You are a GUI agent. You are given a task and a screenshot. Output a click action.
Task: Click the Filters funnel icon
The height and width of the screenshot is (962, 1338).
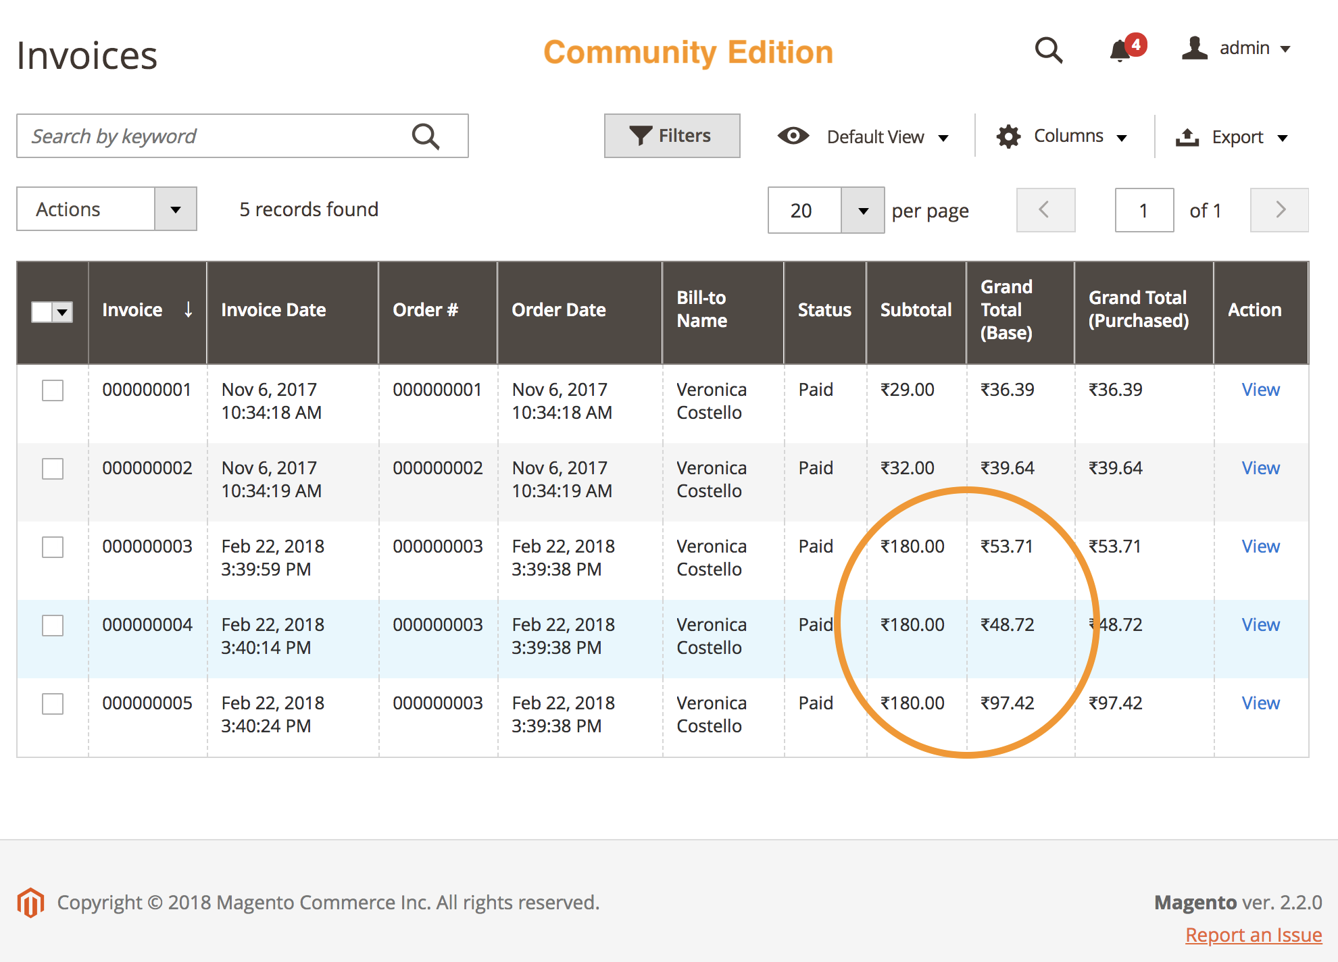point(640,135)
